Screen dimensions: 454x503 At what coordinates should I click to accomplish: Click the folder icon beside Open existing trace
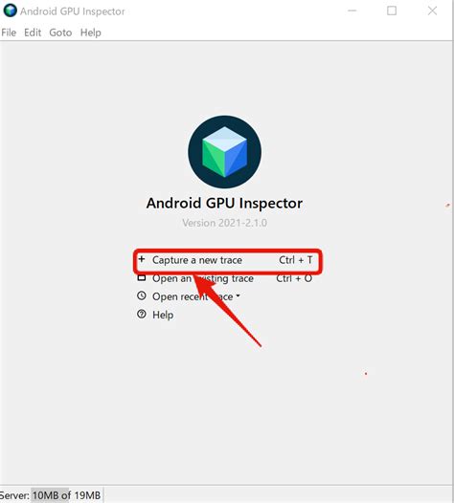coord(142,278)
